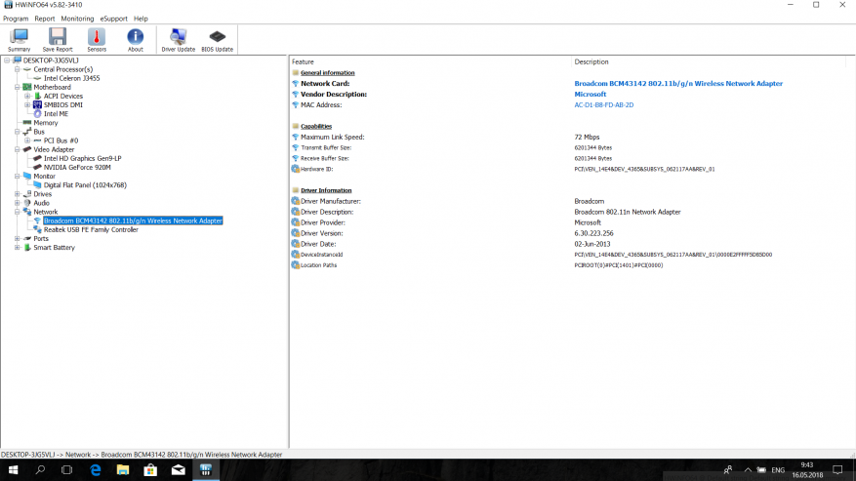Click the HWiNFO64 taskbar icon
Image resolution: width=856 pixels, height=481 pixels.
pos(206,470)
